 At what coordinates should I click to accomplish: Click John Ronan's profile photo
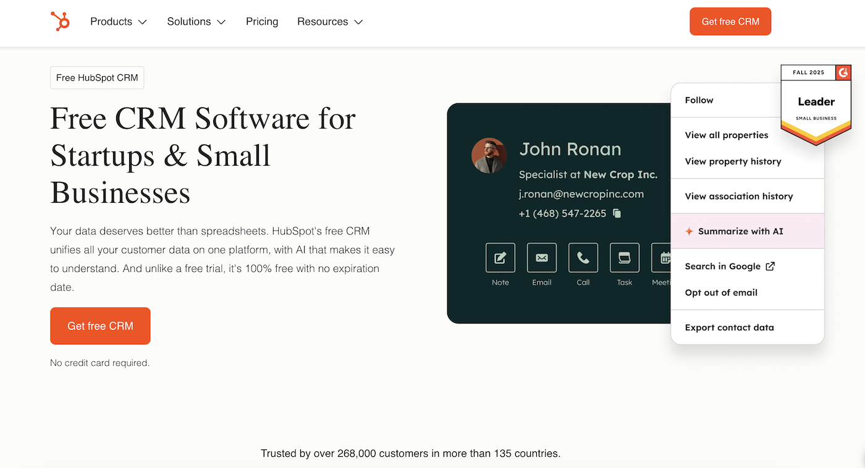click(489, 155)
